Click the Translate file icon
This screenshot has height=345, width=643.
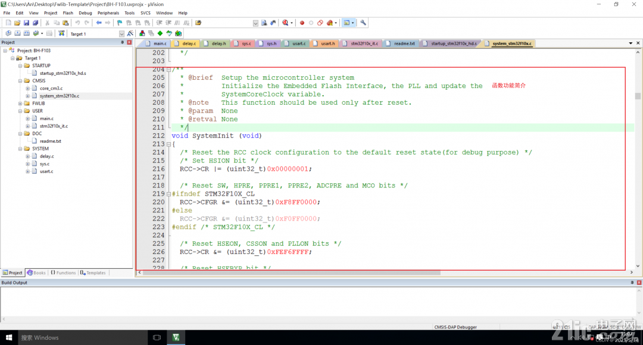8,33
